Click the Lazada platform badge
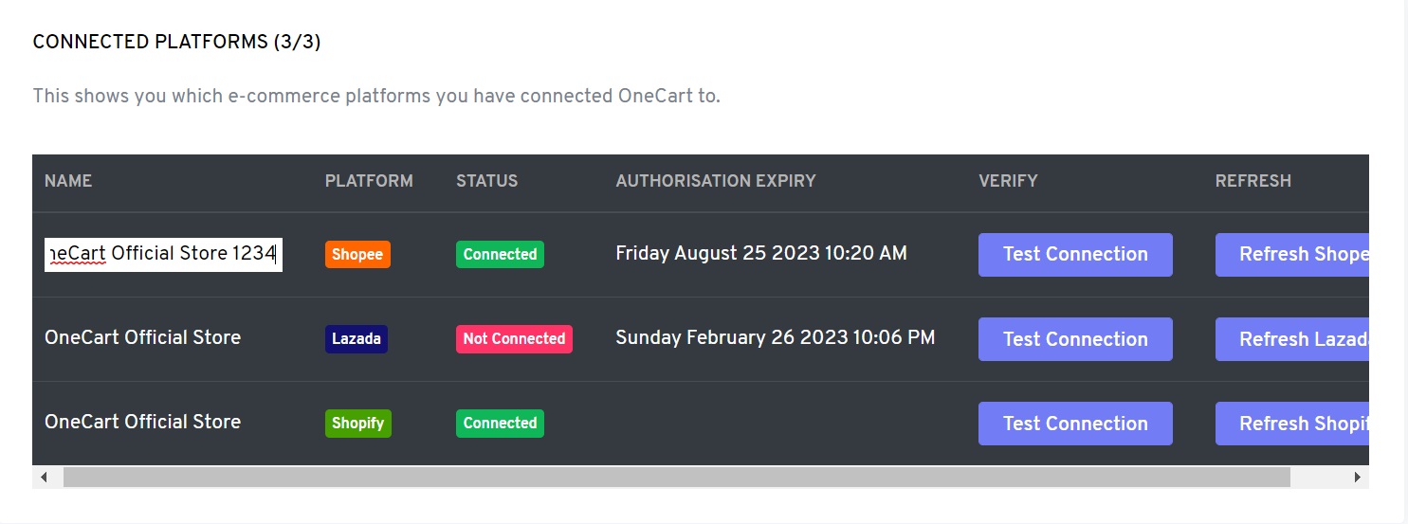 pos(356,339)
